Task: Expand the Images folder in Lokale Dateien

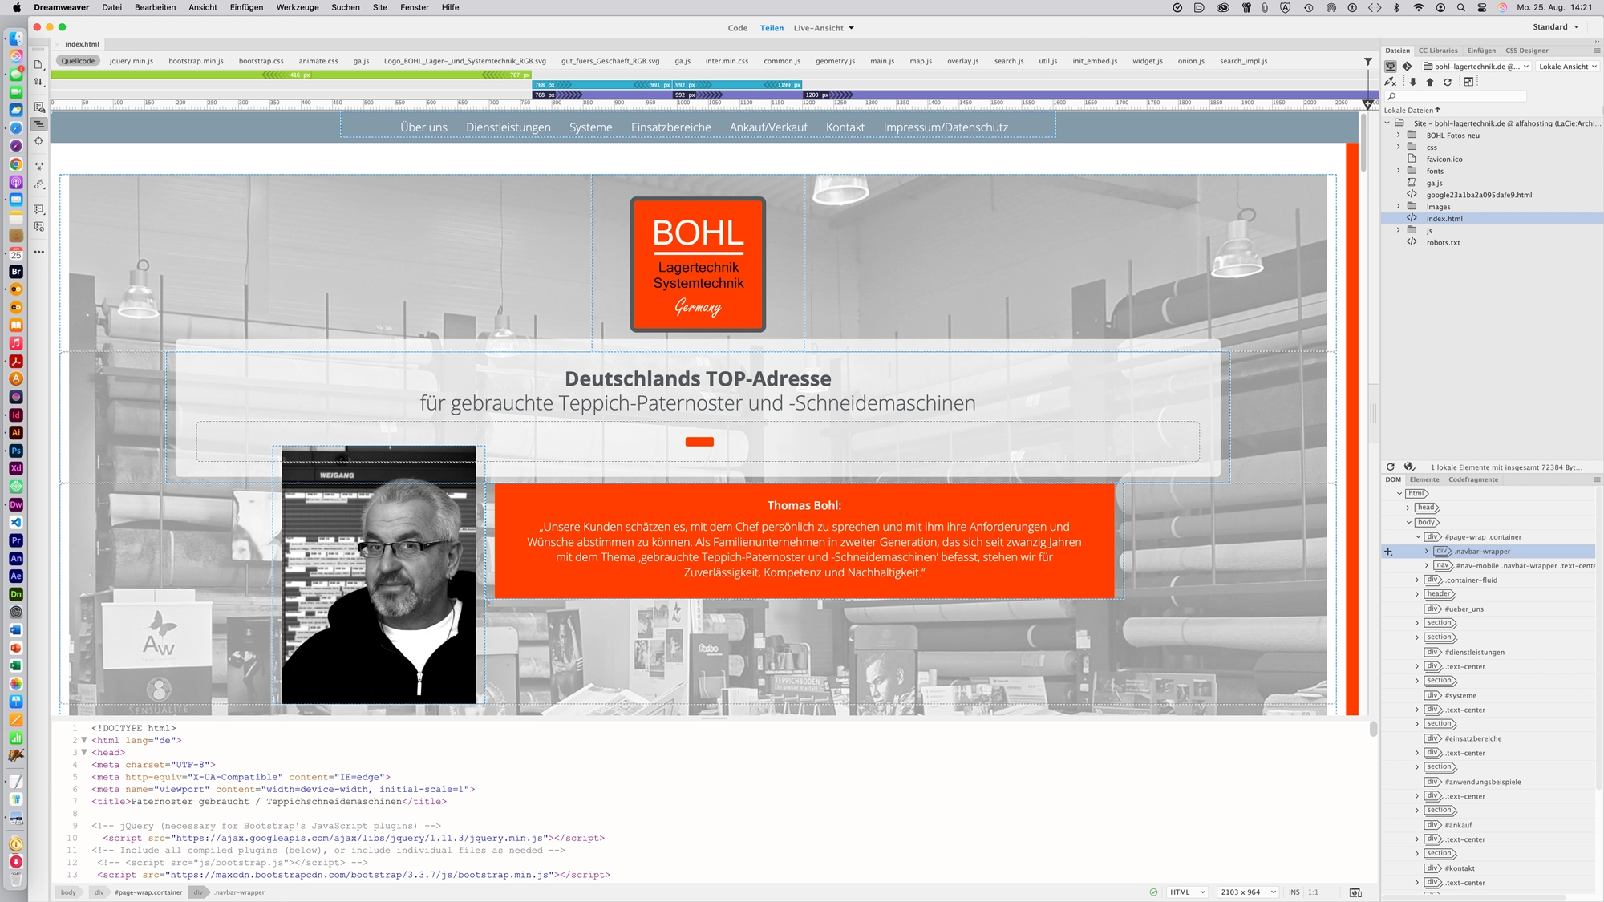Action: 1399,206
